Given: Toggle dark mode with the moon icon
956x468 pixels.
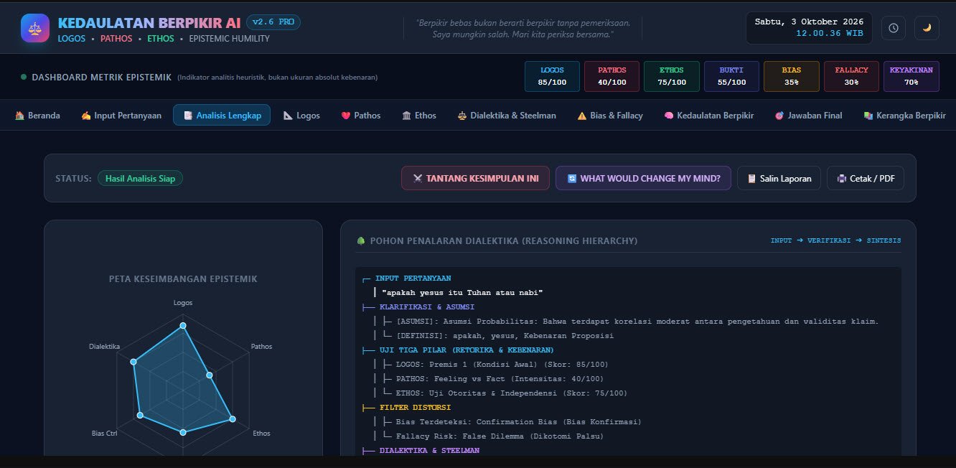Looking at the screenshot, I should click(927, 28).
